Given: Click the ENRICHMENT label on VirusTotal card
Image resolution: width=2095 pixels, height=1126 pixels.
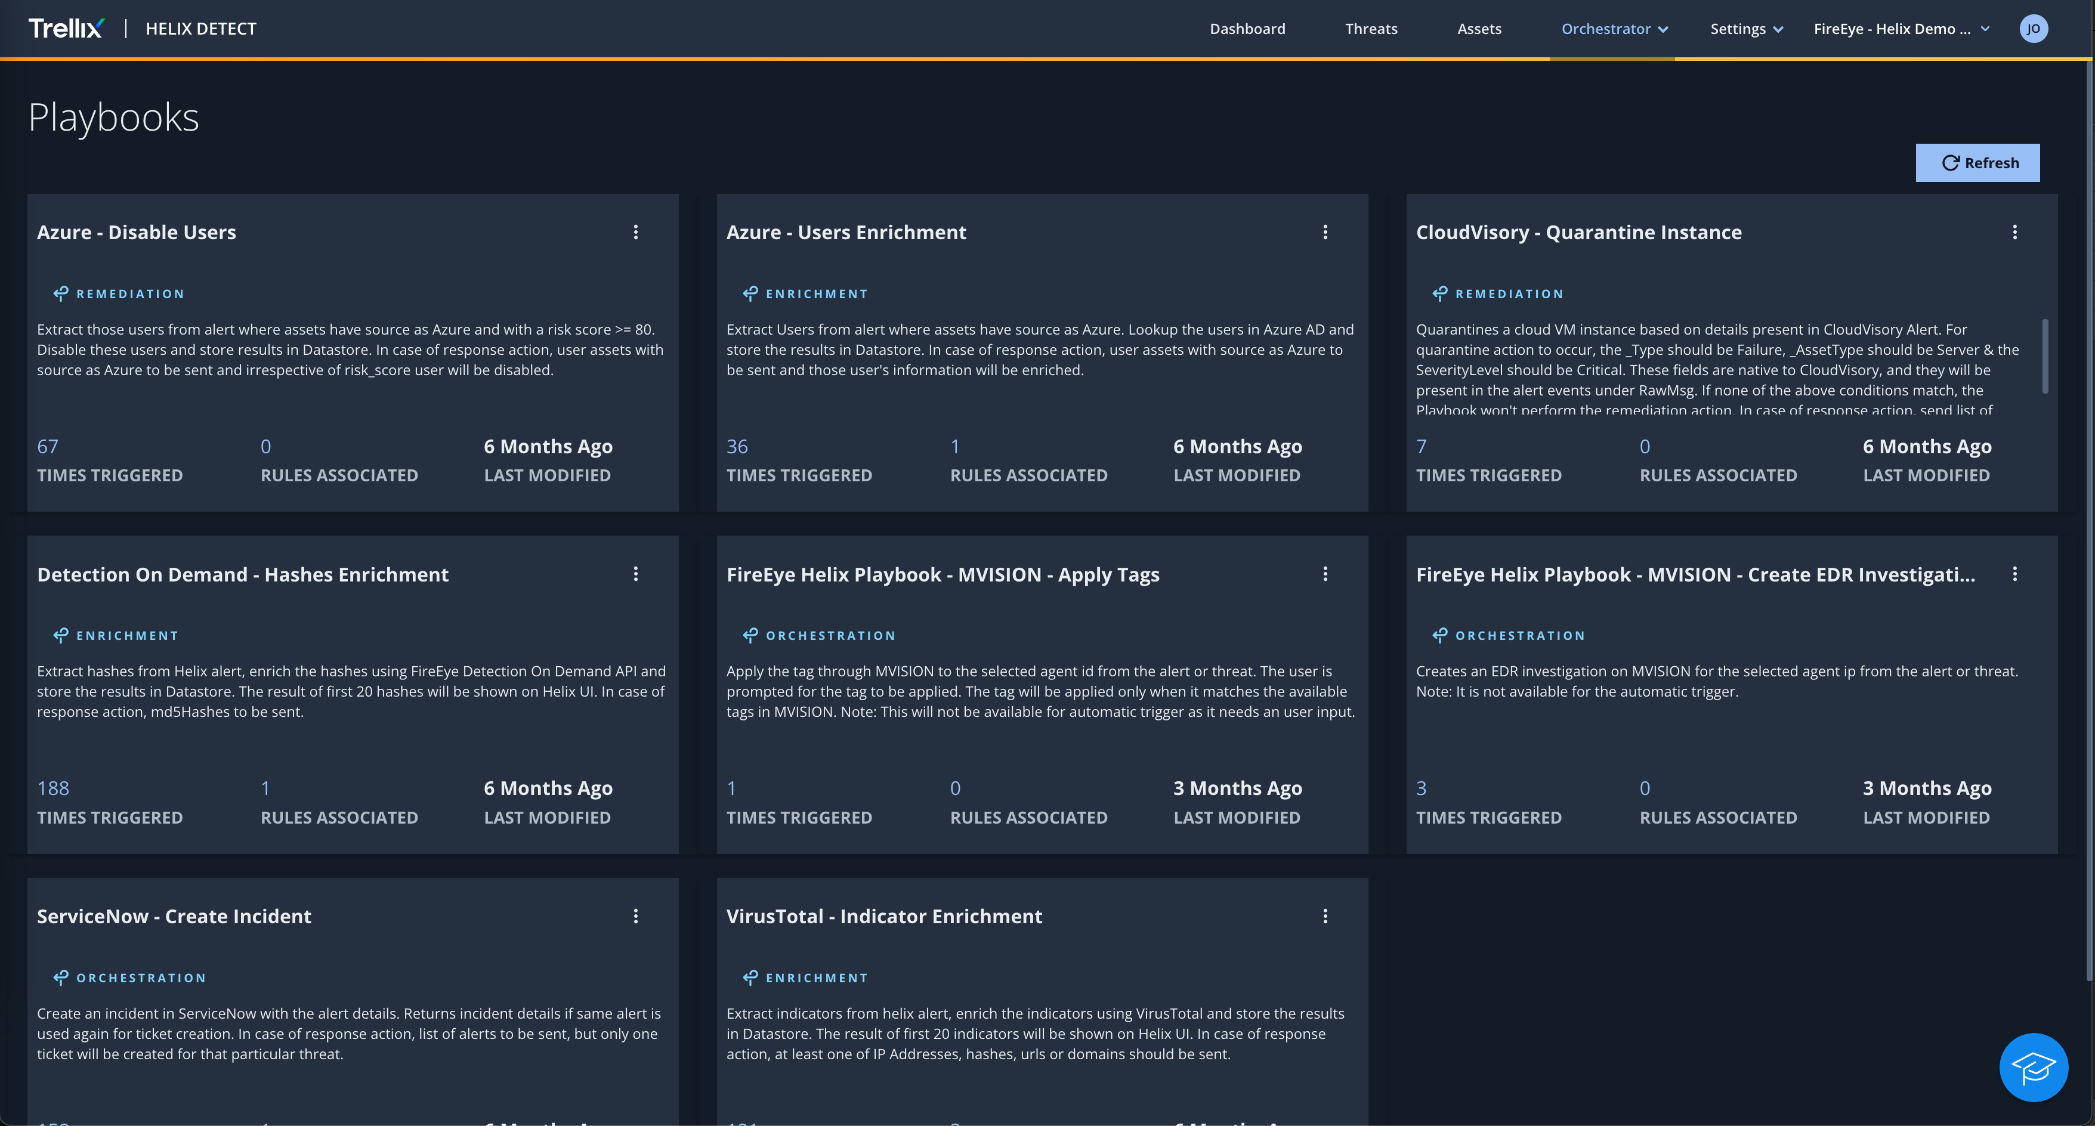Looking at the screenshot, I should click(x=817, y=977).
